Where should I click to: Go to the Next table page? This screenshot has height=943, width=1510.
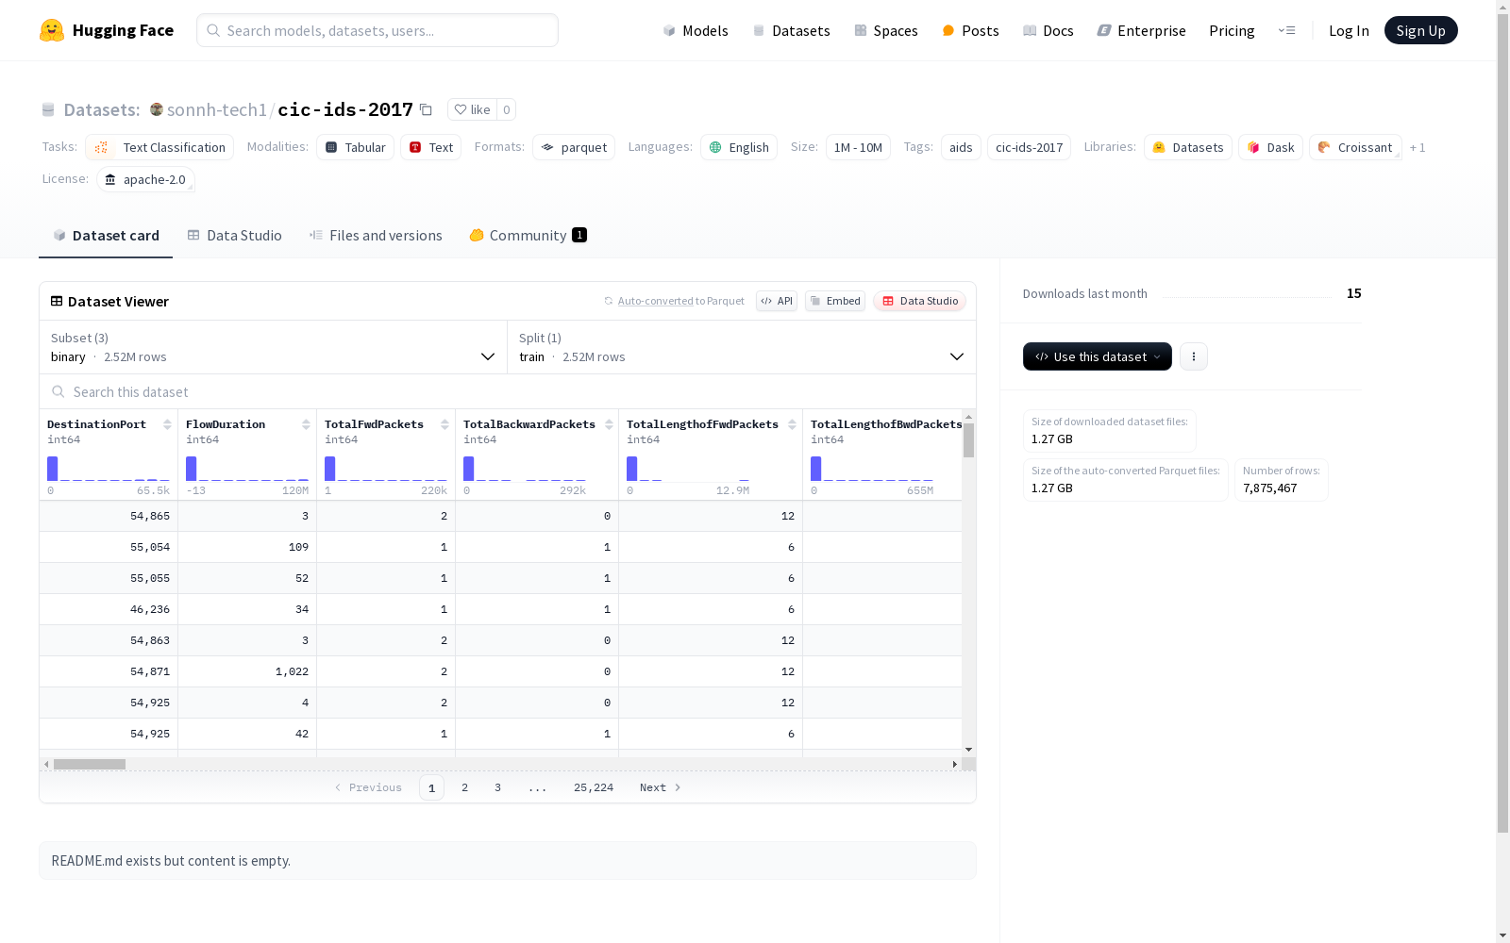pos(660,787)
